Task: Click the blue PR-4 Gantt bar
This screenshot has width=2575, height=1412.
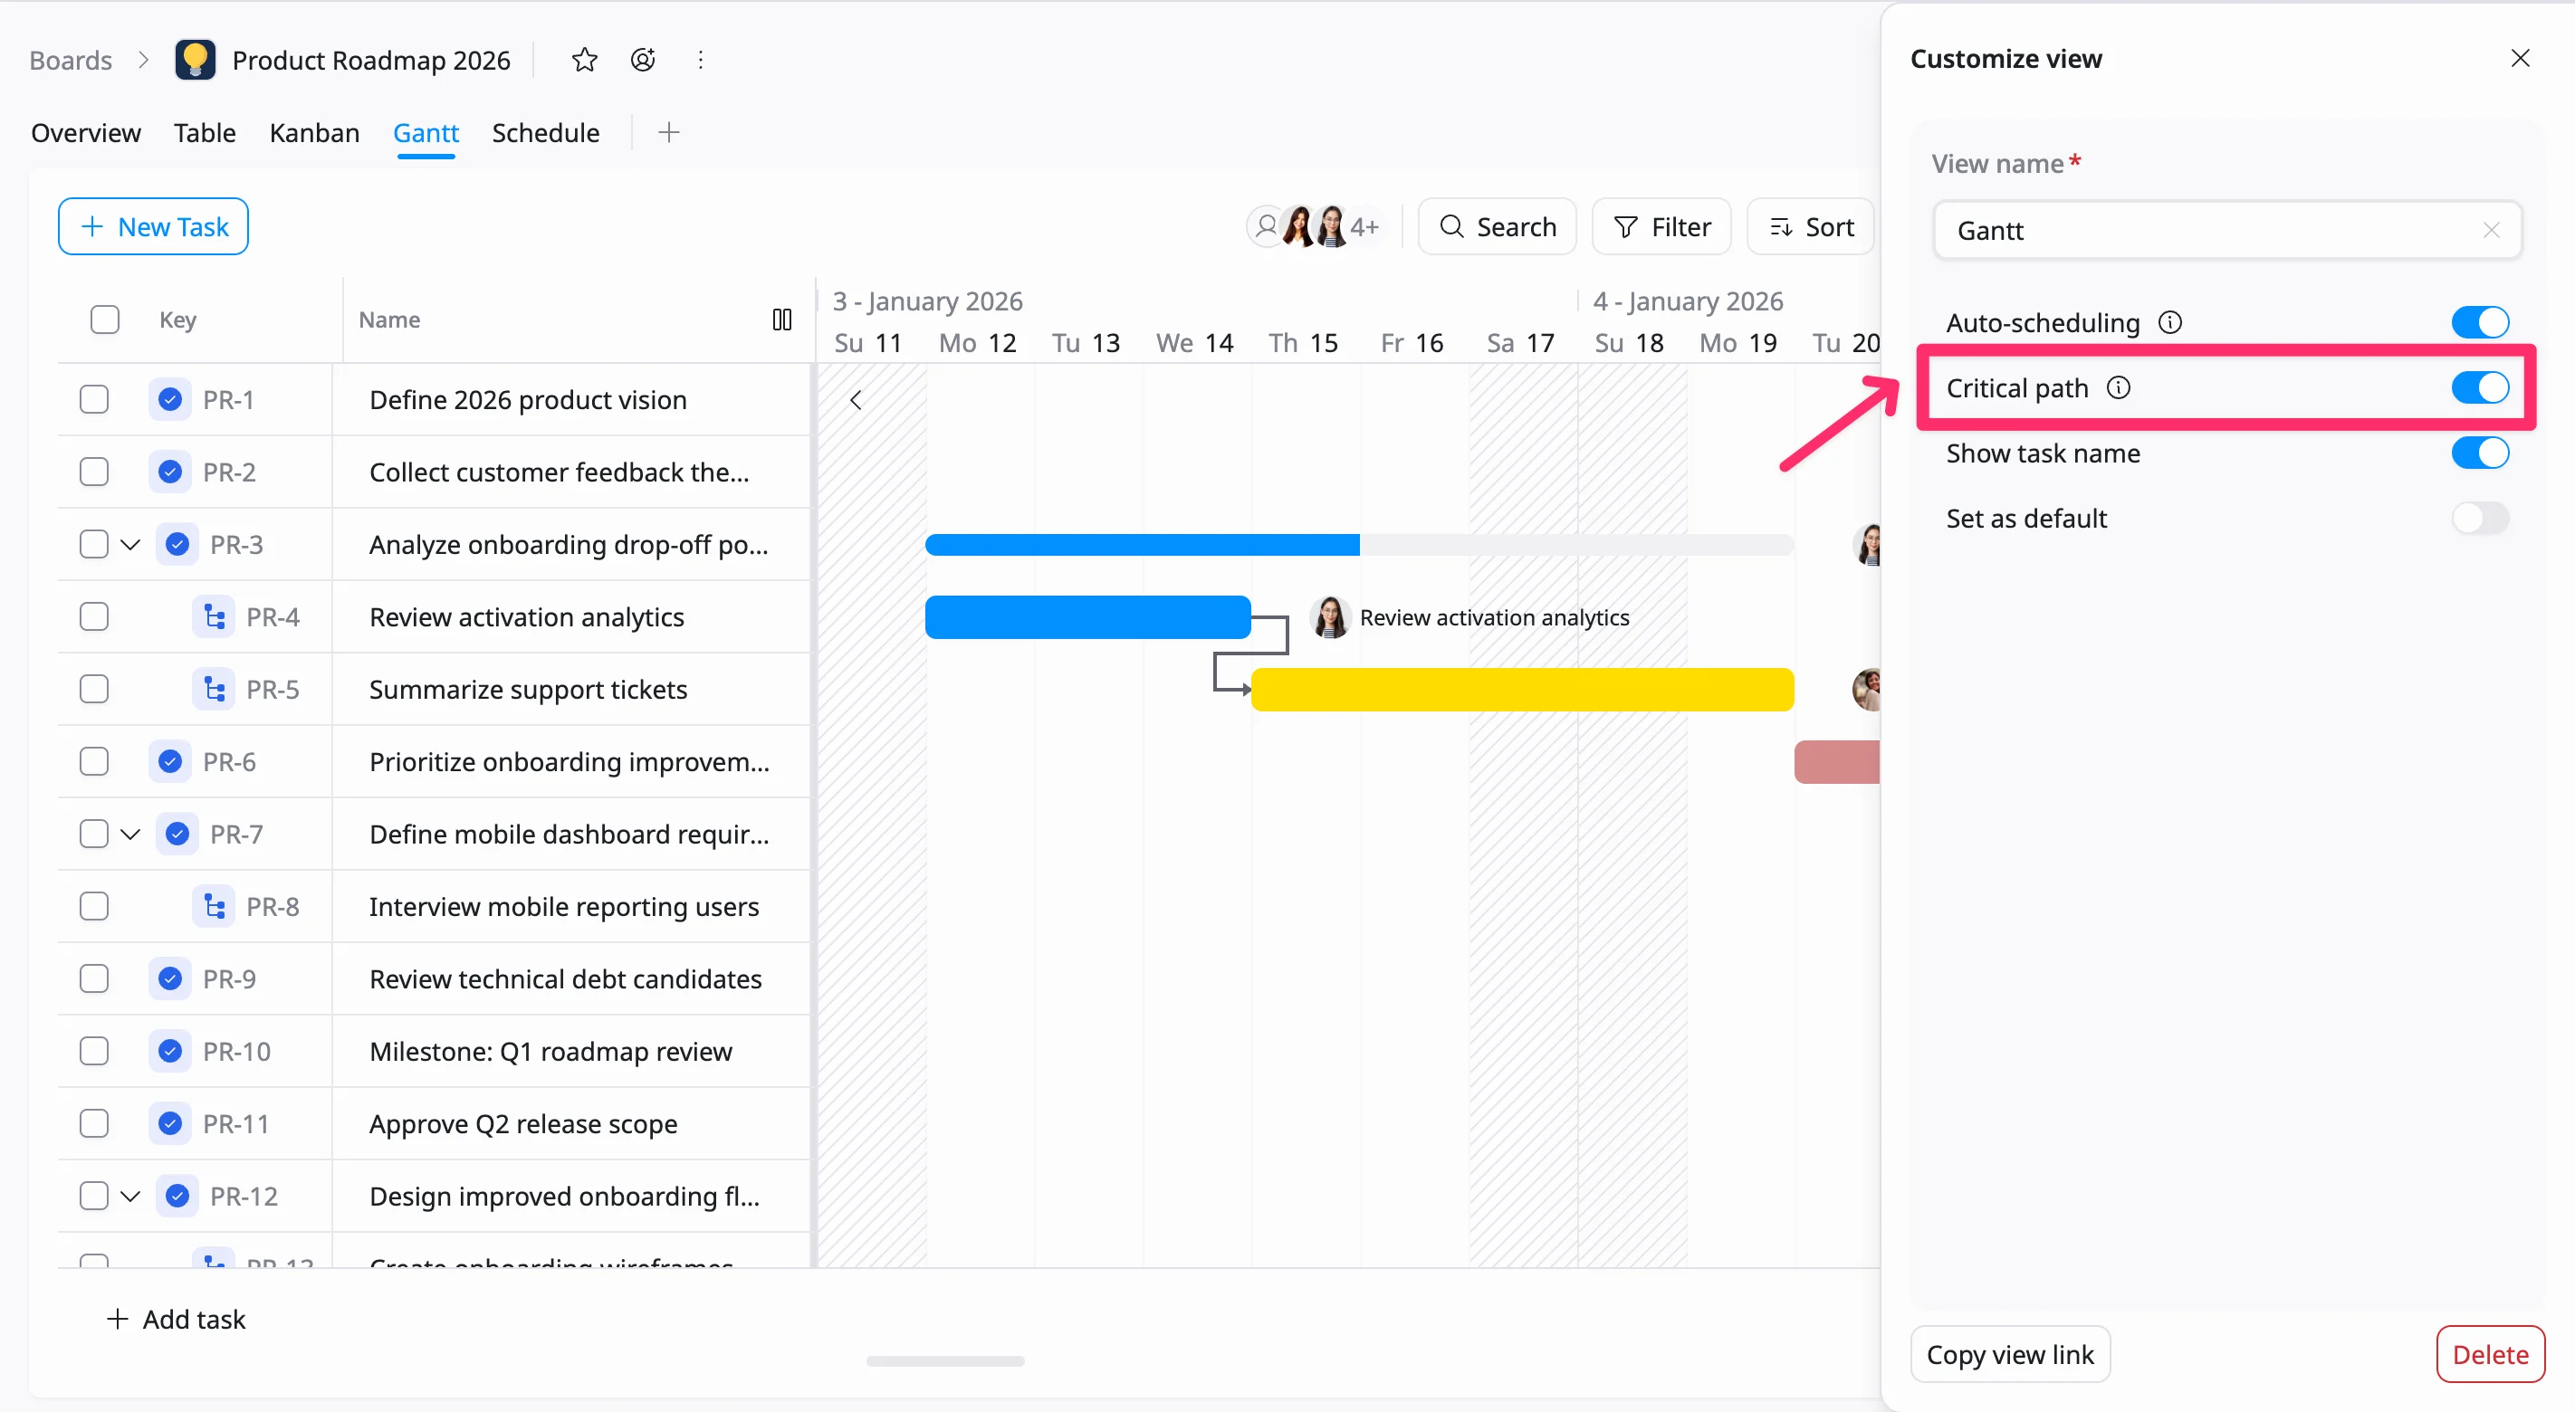Action: click(x=1087, y=617)
